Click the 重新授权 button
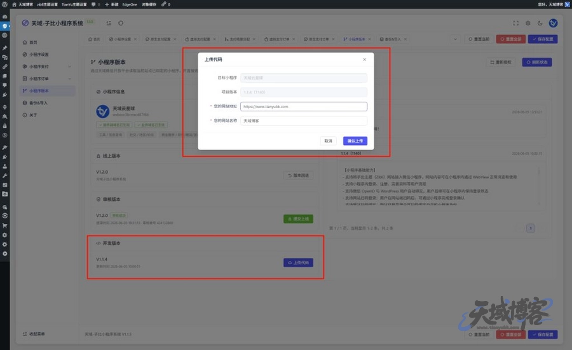This screenshot has height=350, width=572. tap(501, 62)
